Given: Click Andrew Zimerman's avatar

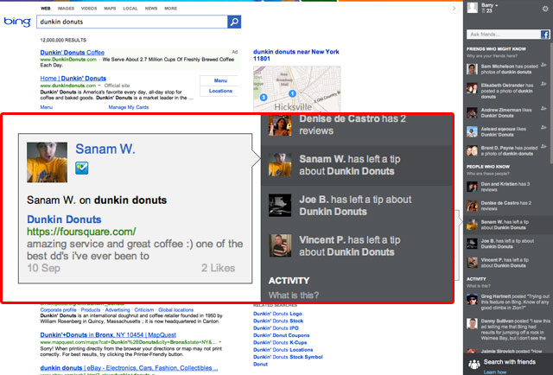Looking at the screenshot, I should (472, 113).
